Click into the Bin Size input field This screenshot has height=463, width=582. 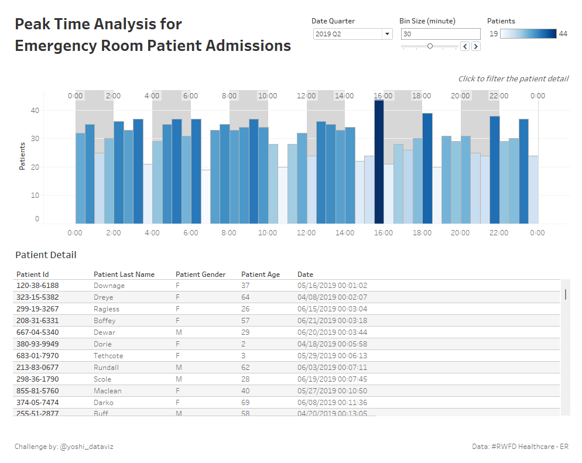coord(440,34)
